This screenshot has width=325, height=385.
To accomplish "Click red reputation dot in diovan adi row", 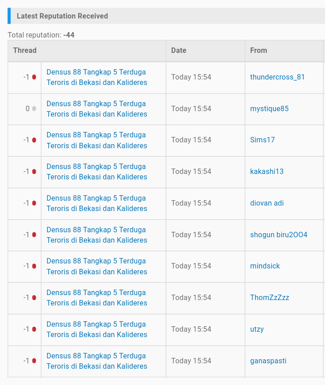I will coord(34,203).
